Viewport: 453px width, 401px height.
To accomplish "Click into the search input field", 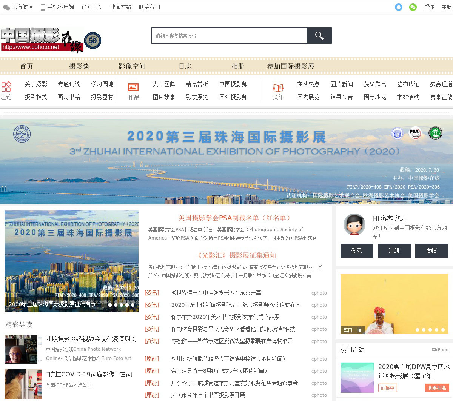I will tap(229, 35).
